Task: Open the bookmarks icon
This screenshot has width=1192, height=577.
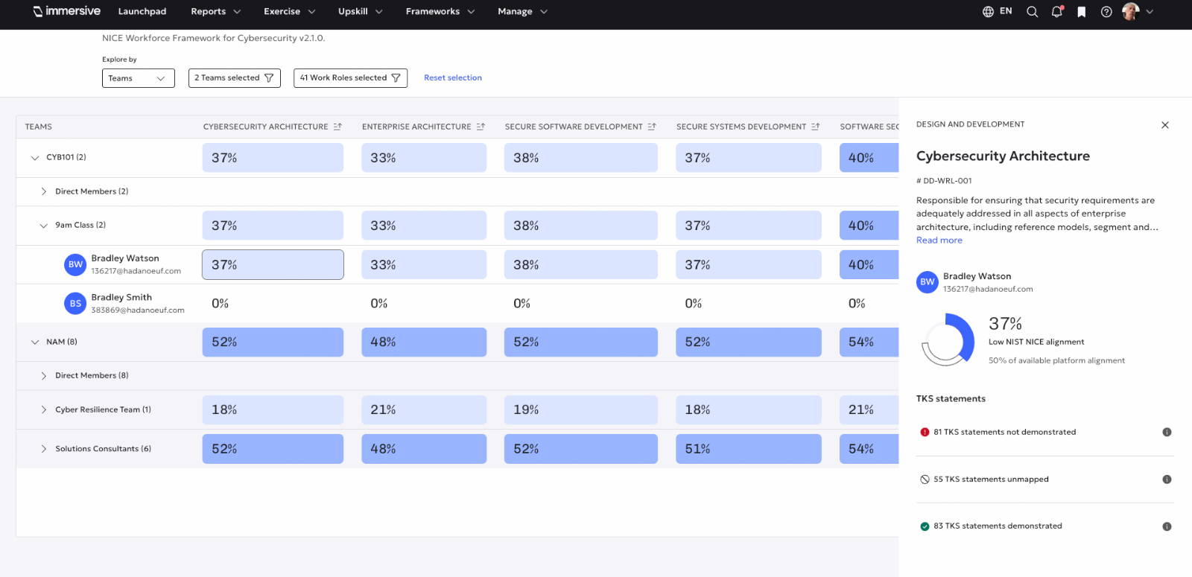Action: click(x=1081, y=11)
